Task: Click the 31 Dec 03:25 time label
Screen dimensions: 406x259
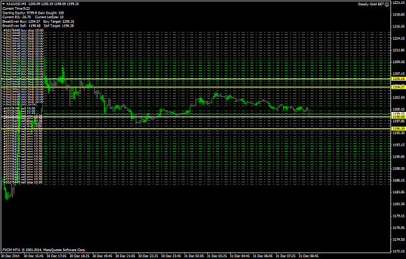Action: pos(217,256)
